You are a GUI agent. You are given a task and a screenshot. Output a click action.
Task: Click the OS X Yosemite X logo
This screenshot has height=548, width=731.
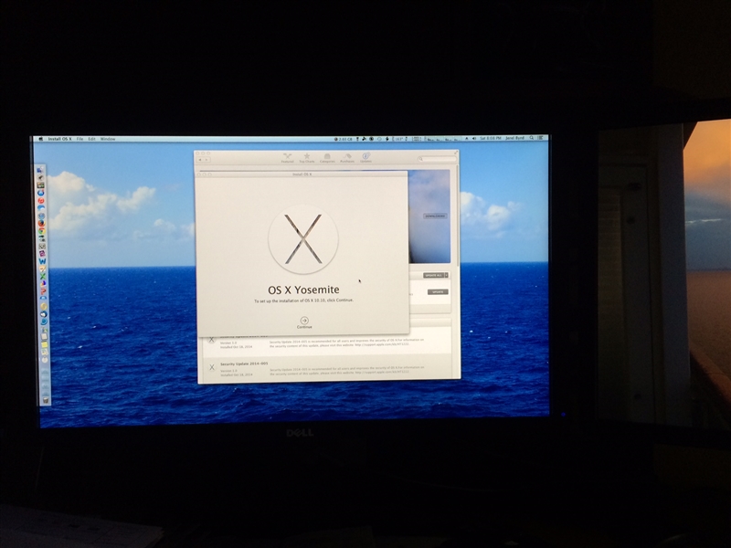pos(303,239)
